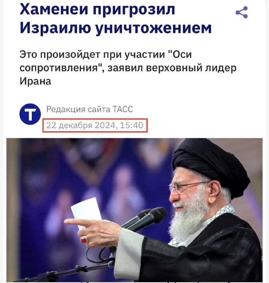Select headline line 'Хаменеи пригрозил'

pyautogui.click(x=97, y=9)
